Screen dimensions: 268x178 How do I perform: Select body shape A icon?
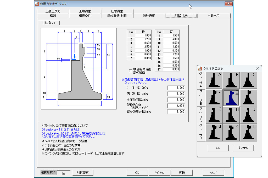[x=214, y=80]
